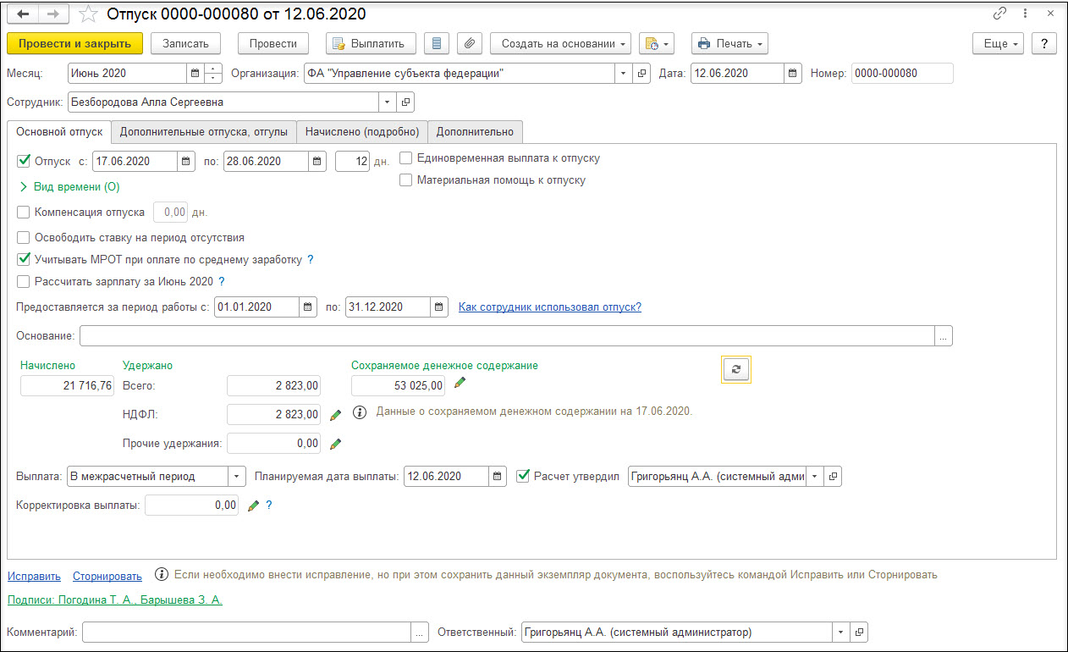Image resolution: width=1068 pixels, height=652 pixels.
Task: Click the Исправить link
Action: pos(34,576)
